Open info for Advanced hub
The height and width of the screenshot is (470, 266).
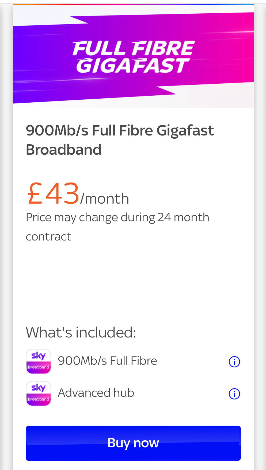click(x=234, y=394)
